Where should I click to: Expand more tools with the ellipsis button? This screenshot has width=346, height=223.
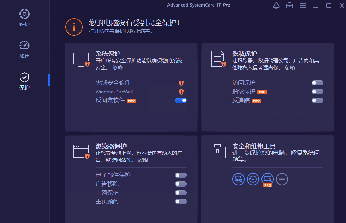[x=282, y=179]
